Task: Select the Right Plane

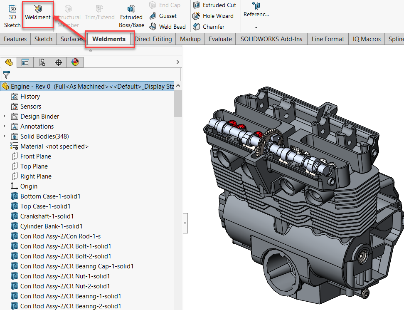Action: 32,176
